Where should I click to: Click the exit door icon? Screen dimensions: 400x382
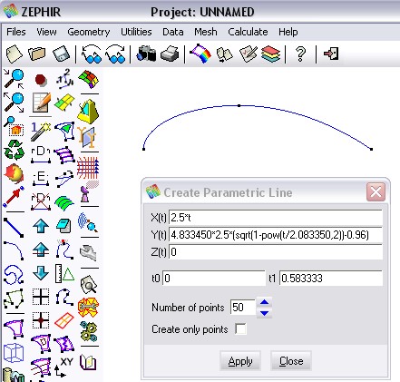(331, 54)
